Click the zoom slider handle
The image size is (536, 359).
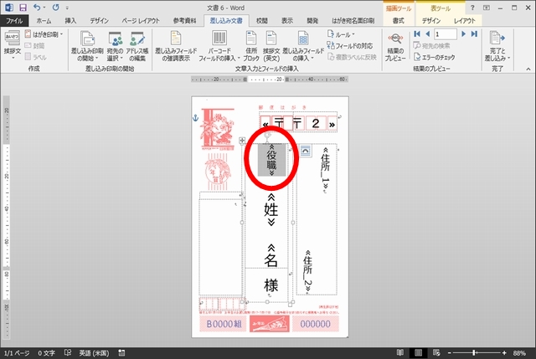[x=474, y=353]
